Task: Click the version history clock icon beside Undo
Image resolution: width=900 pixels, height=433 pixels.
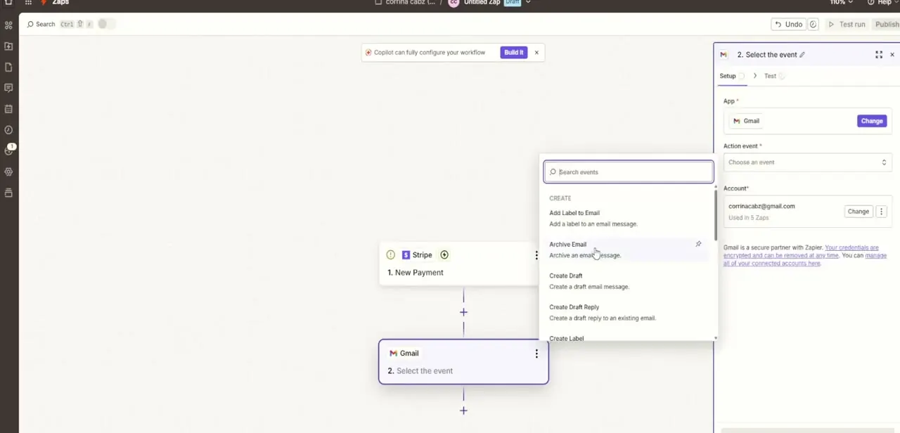Action: (813, 25)
